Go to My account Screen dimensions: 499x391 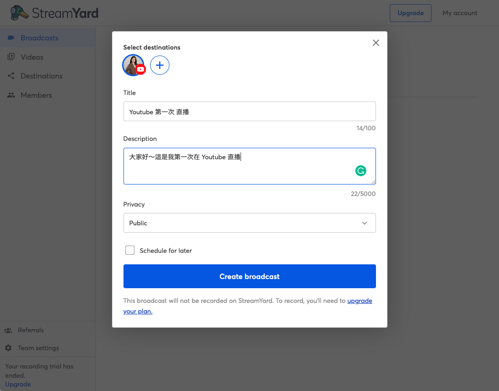[x=460, y=13]
